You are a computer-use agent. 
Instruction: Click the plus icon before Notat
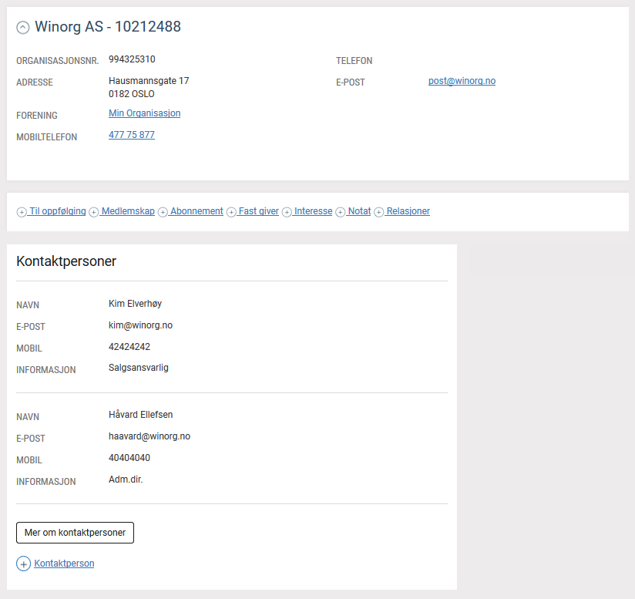(x=340, y=212)
